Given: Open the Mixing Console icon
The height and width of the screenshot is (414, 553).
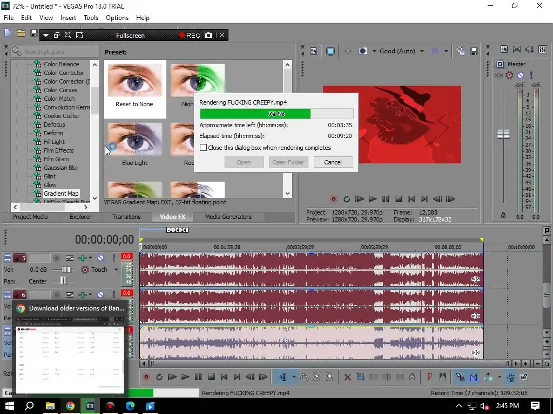Looking at the screenshot, I should coord(543,49).
